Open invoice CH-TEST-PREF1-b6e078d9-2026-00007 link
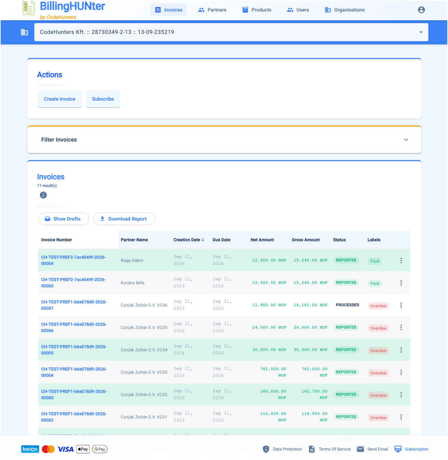The width and height of the screenshot is (448, 460). pyautogui.click(x=74, y=305)
